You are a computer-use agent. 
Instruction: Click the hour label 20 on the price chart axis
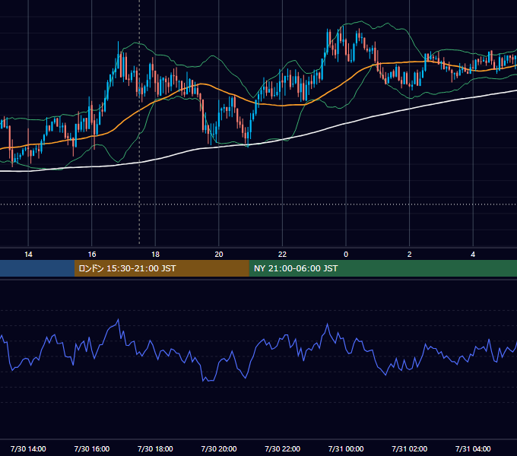(x=219, y=255)
